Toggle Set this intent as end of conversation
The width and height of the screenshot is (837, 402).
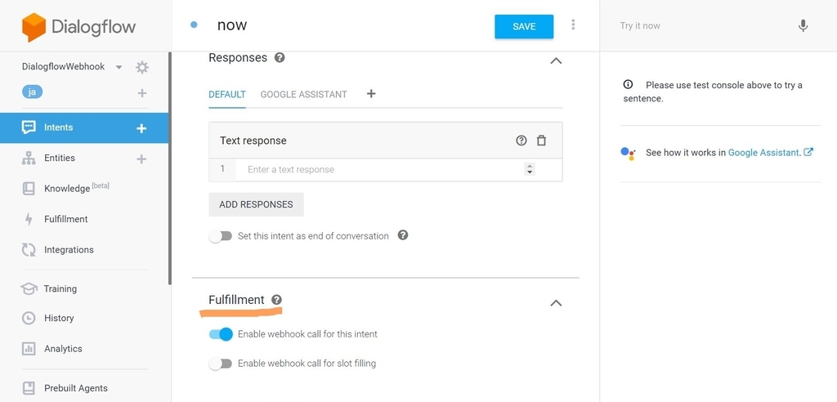coord(221,236)
